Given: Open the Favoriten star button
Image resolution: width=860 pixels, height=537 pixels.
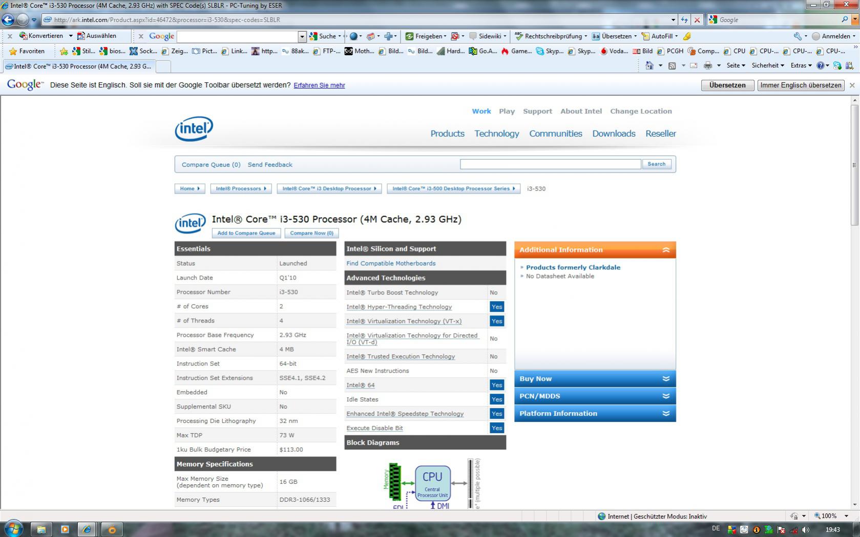Looking at the screenshot, I should tap(27, 51).
